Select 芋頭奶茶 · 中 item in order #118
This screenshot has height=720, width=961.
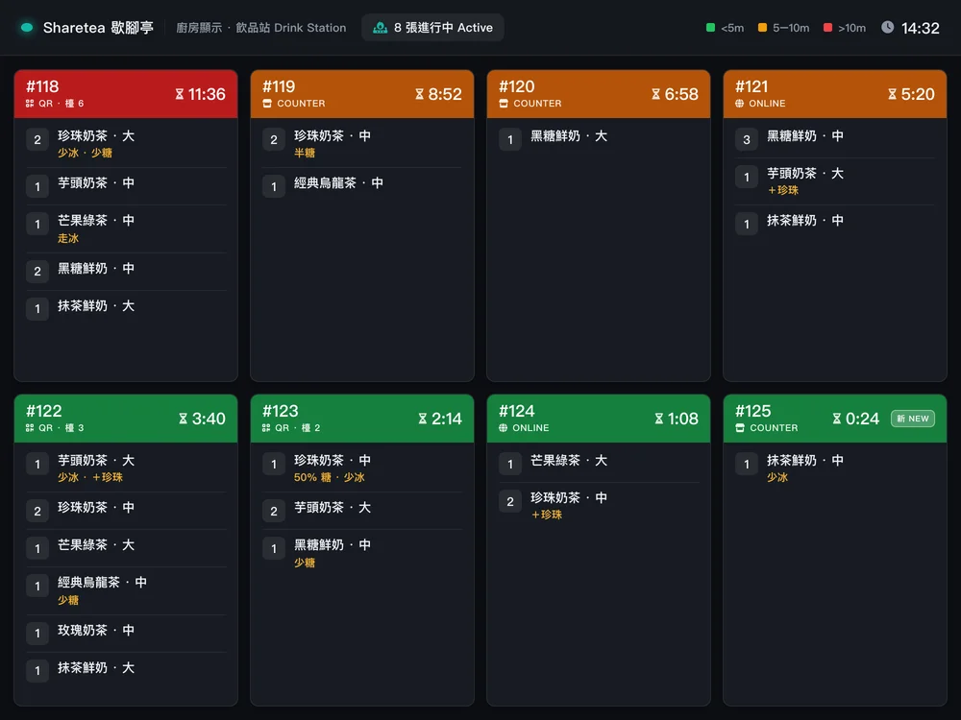(126, 185)
